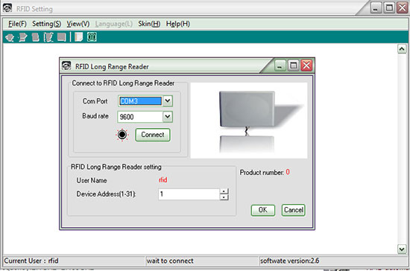Expand the Baud rate dropdown arrow
The image size is (410, 271).
[x=168, y=116]
